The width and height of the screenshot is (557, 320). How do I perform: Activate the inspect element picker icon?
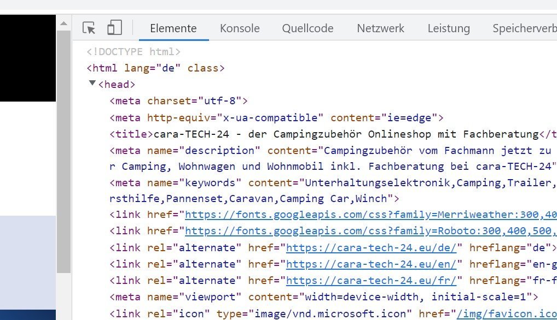click(x=89, y=28)
